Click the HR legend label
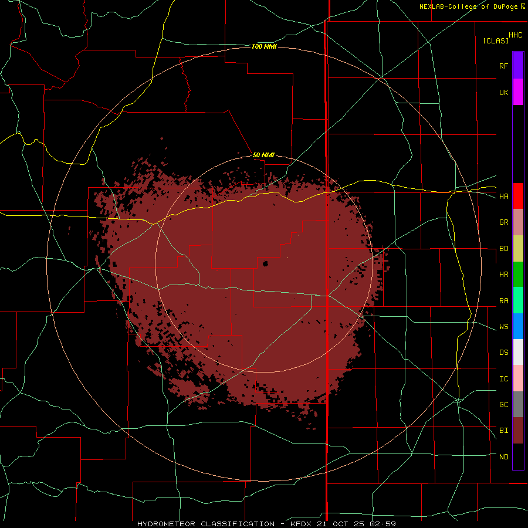 503,275
